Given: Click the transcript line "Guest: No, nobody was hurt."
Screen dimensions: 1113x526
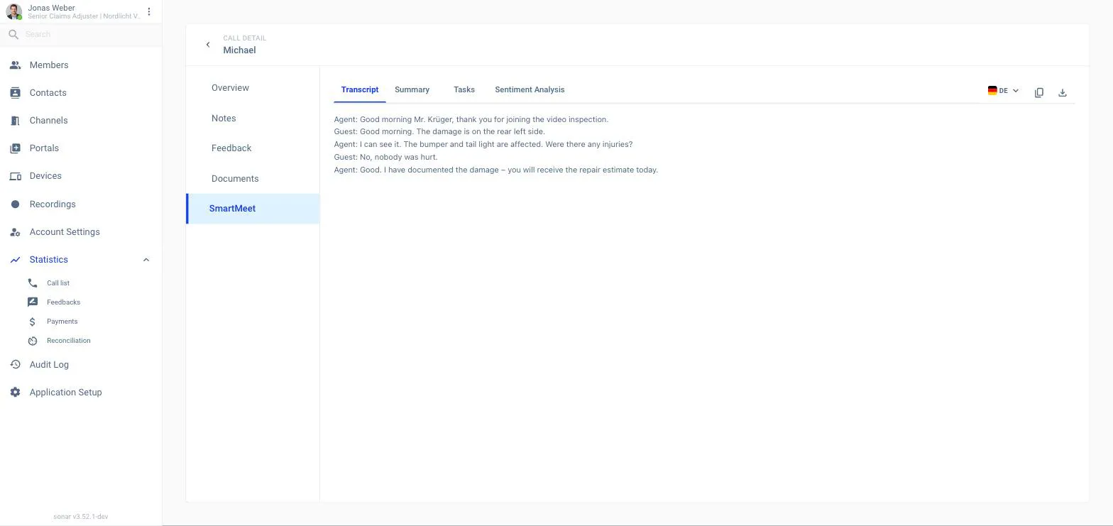Looking at the screenshot, I should tap(386, 157).
